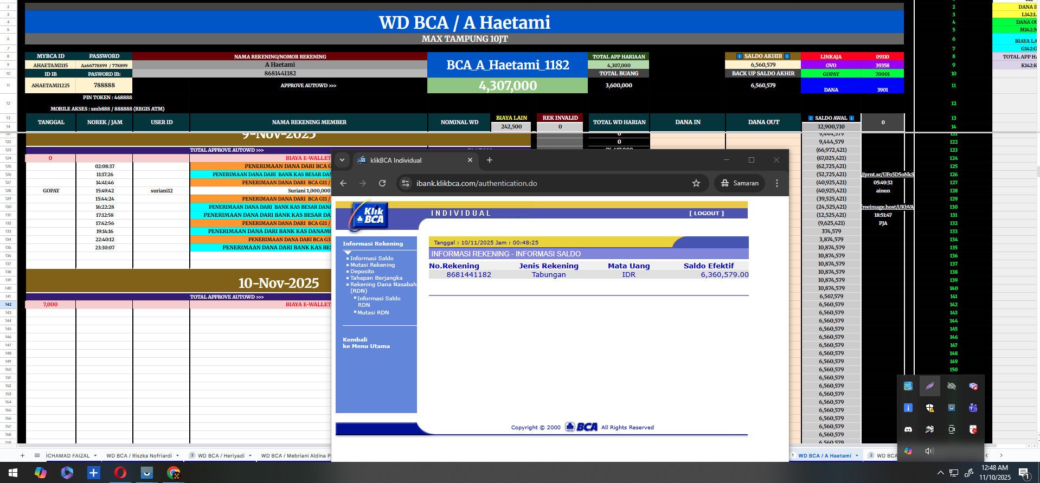
Task: Open Windows Start menu
Action: point(13,473)
